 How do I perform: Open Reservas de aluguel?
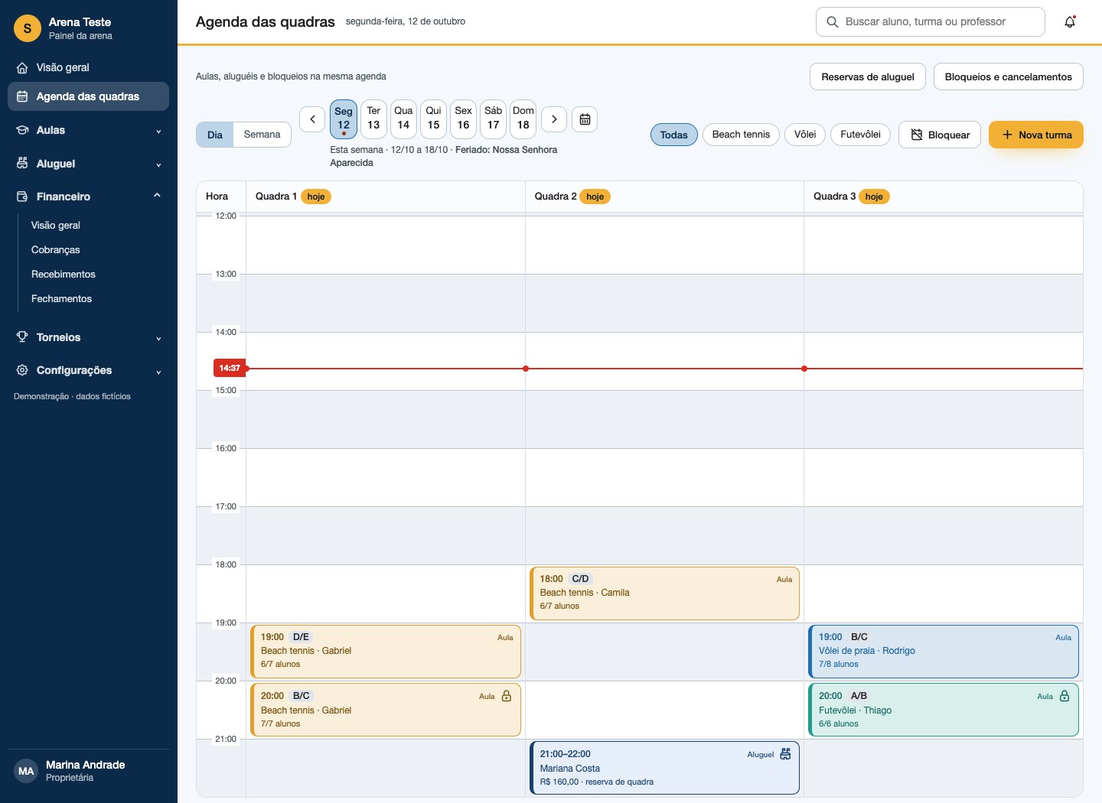[868, 76]
